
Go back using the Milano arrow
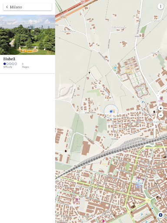pyautogui.click(x=7, y=7)
